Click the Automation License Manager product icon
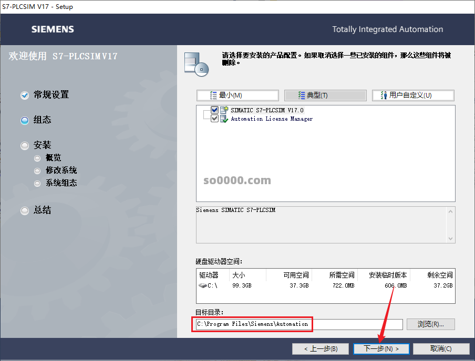Viewport: 475px width, 361px height. click(224, 119)
